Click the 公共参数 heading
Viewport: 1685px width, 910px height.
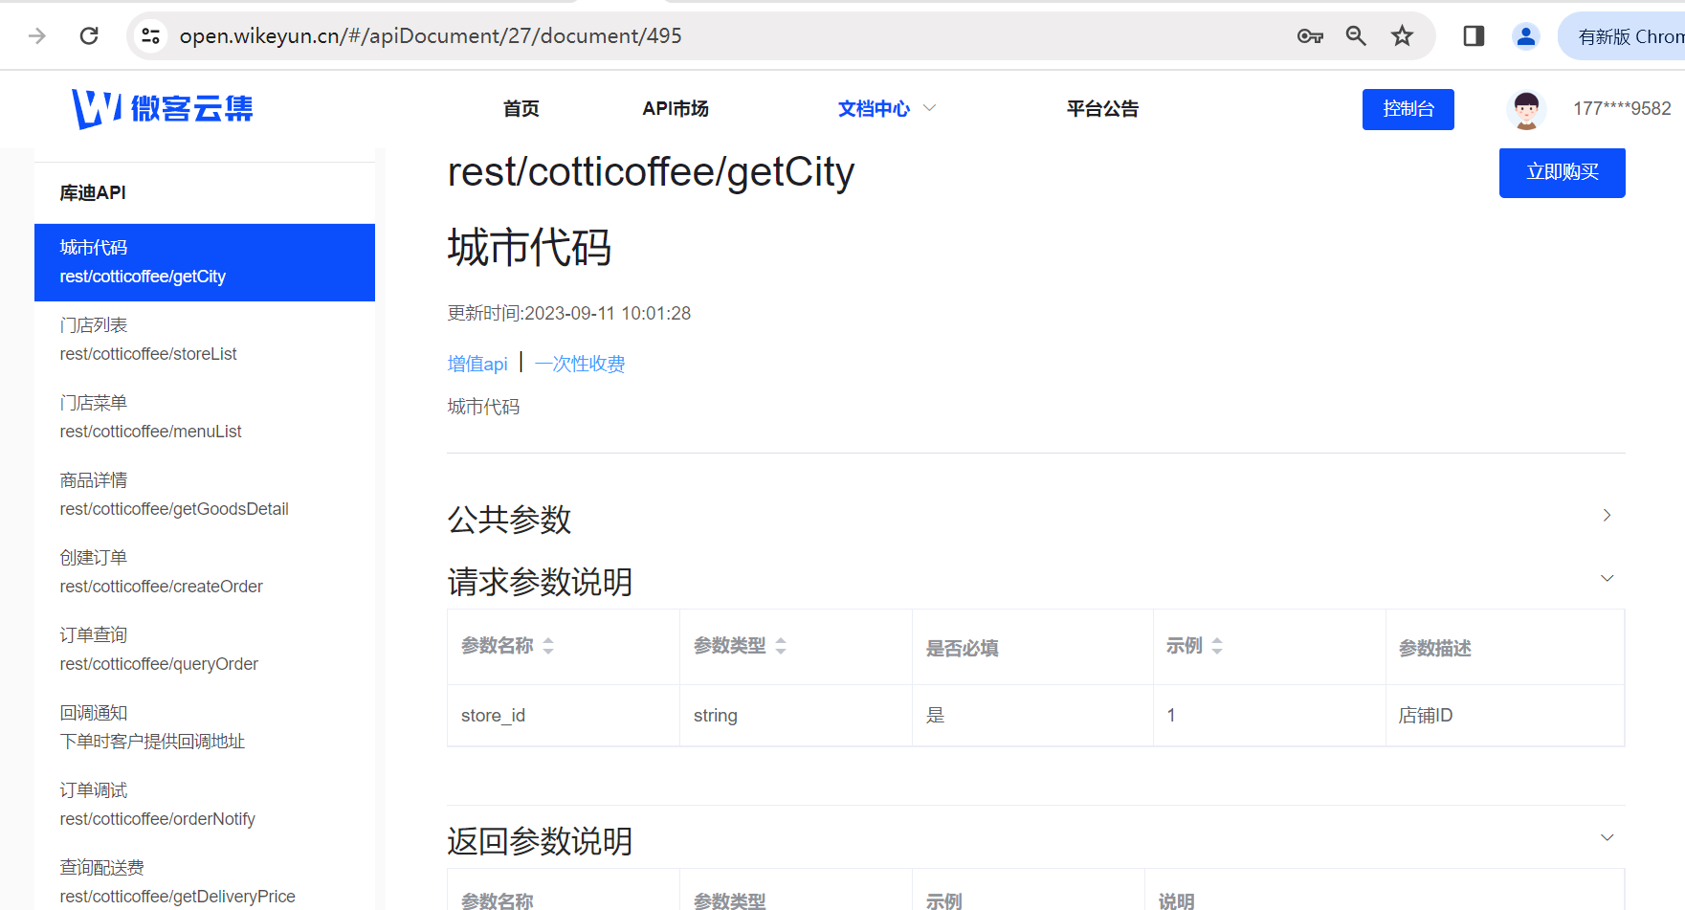pyautogui.click(x=509, y=520)
